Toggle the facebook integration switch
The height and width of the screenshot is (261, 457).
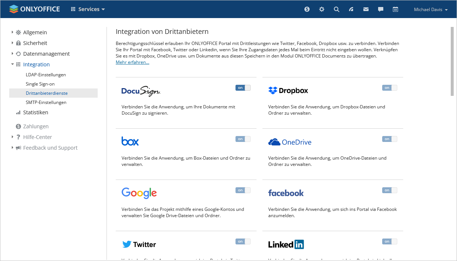coord(390,190)
